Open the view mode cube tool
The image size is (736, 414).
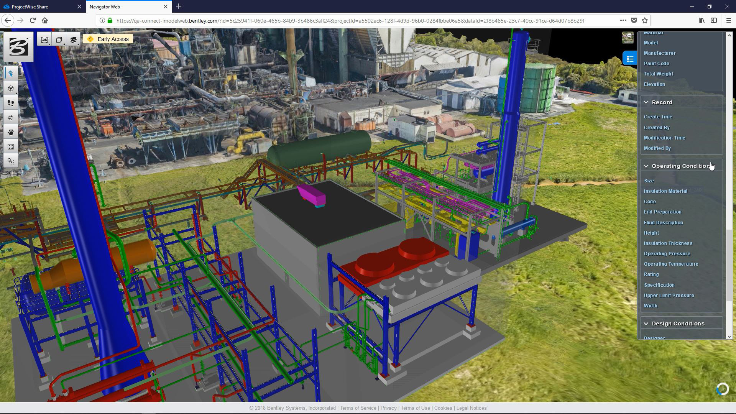[59, 39]
